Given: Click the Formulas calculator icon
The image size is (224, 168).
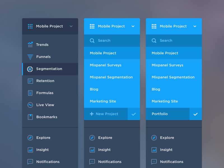Looking at the screenshot, I should pos(30,93).
